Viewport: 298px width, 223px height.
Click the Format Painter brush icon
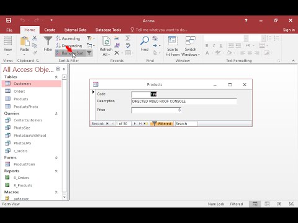tap(35, 53)
